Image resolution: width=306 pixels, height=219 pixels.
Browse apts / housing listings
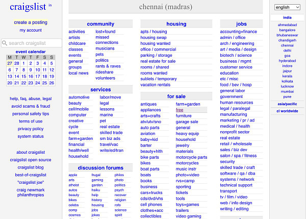coord(154,32)
